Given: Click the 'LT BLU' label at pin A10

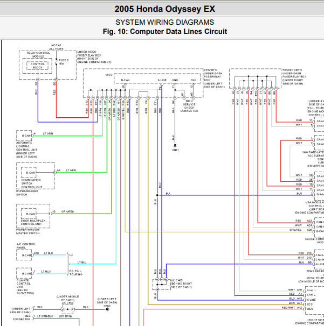Looking at the screenshot, I should click(x=49, y=253).
